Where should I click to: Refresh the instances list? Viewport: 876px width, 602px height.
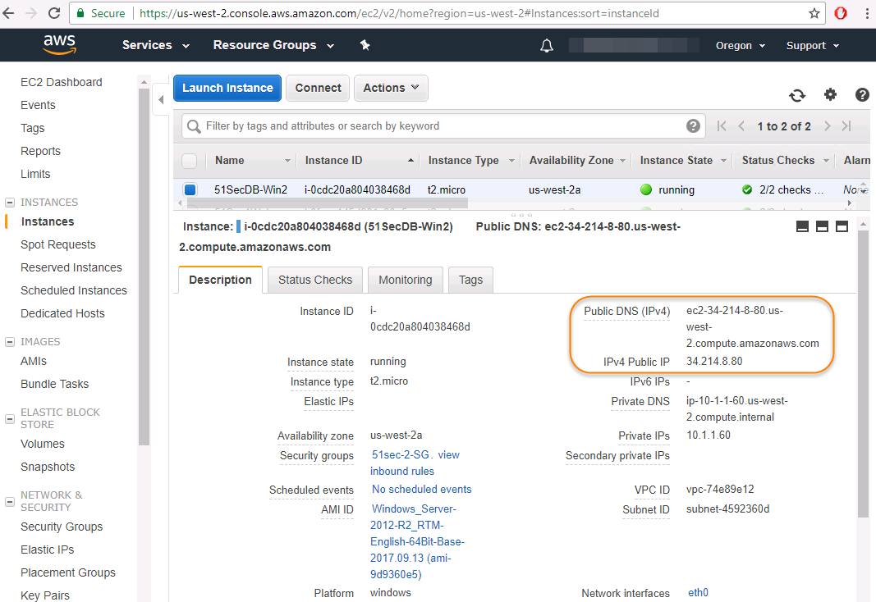(x=797, y=95)
